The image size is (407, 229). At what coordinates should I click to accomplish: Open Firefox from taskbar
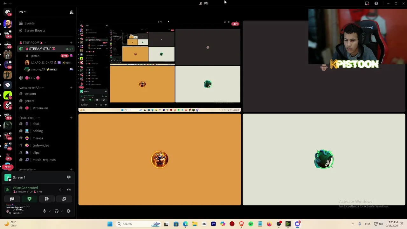tap(269, 224)
